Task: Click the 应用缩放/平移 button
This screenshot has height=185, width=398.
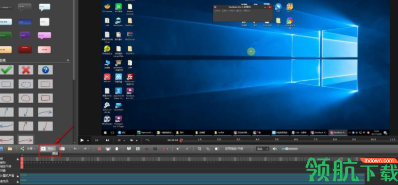Action: point(234,149)
